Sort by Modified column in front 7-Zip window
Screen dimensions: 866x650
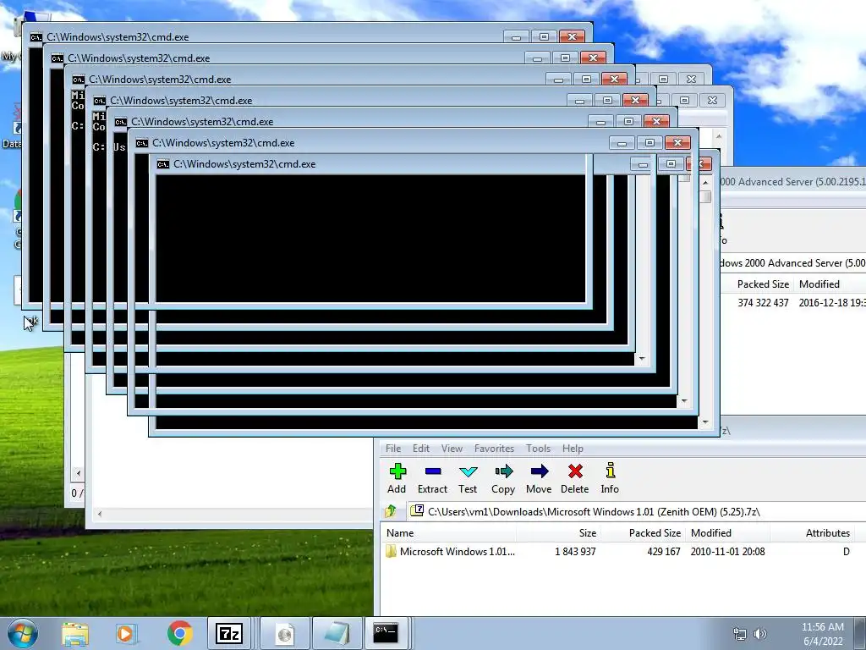point(727,533)
